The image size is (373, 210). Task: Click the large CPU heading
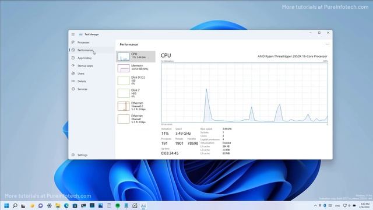click(x=166, y=55)
